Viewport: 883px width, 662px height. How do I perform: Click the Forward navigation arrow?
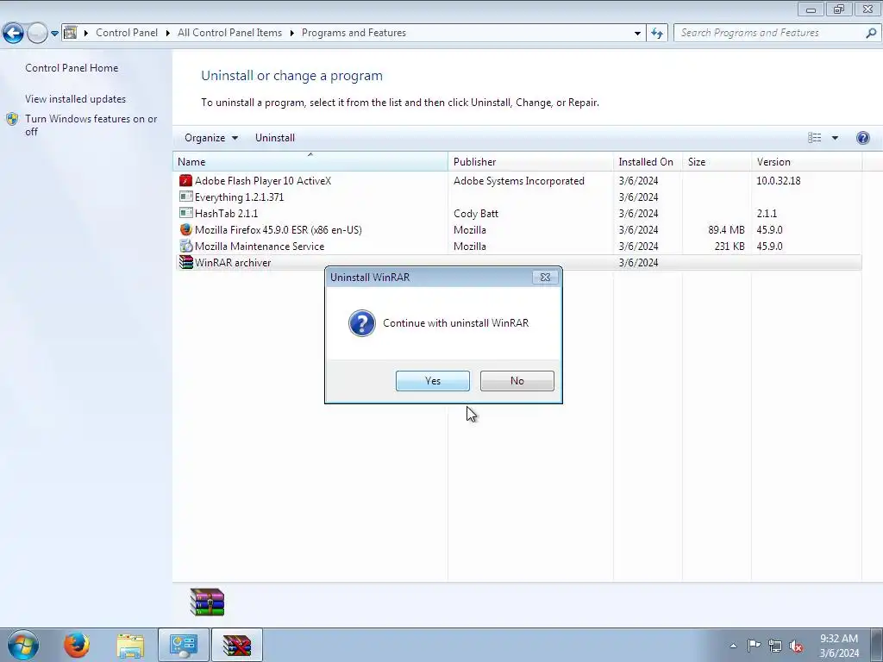[x=37, y=34]
